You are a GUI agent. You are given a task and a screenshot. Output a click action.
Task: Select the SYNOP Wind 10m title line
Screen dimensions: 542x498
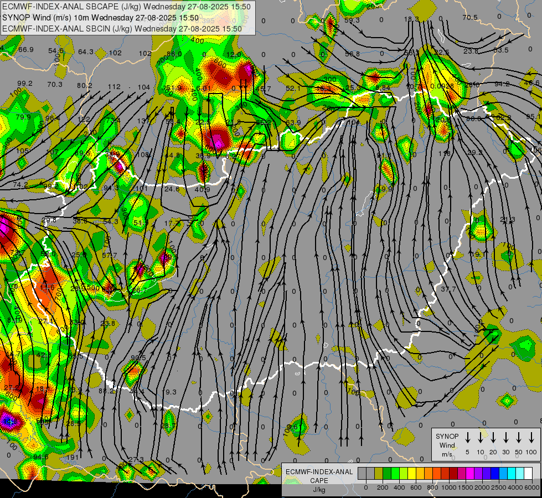point(100,18)
